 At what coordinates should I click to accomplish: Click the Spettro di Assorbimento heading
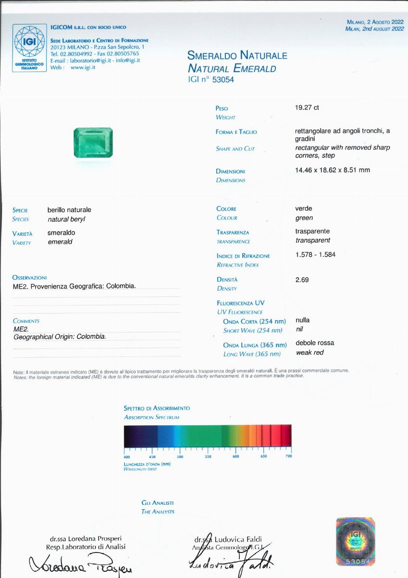[157, 408]
